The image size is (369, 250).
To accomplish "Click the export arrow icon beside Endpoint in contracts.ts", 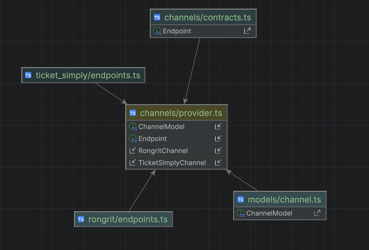I will (247, 31).
